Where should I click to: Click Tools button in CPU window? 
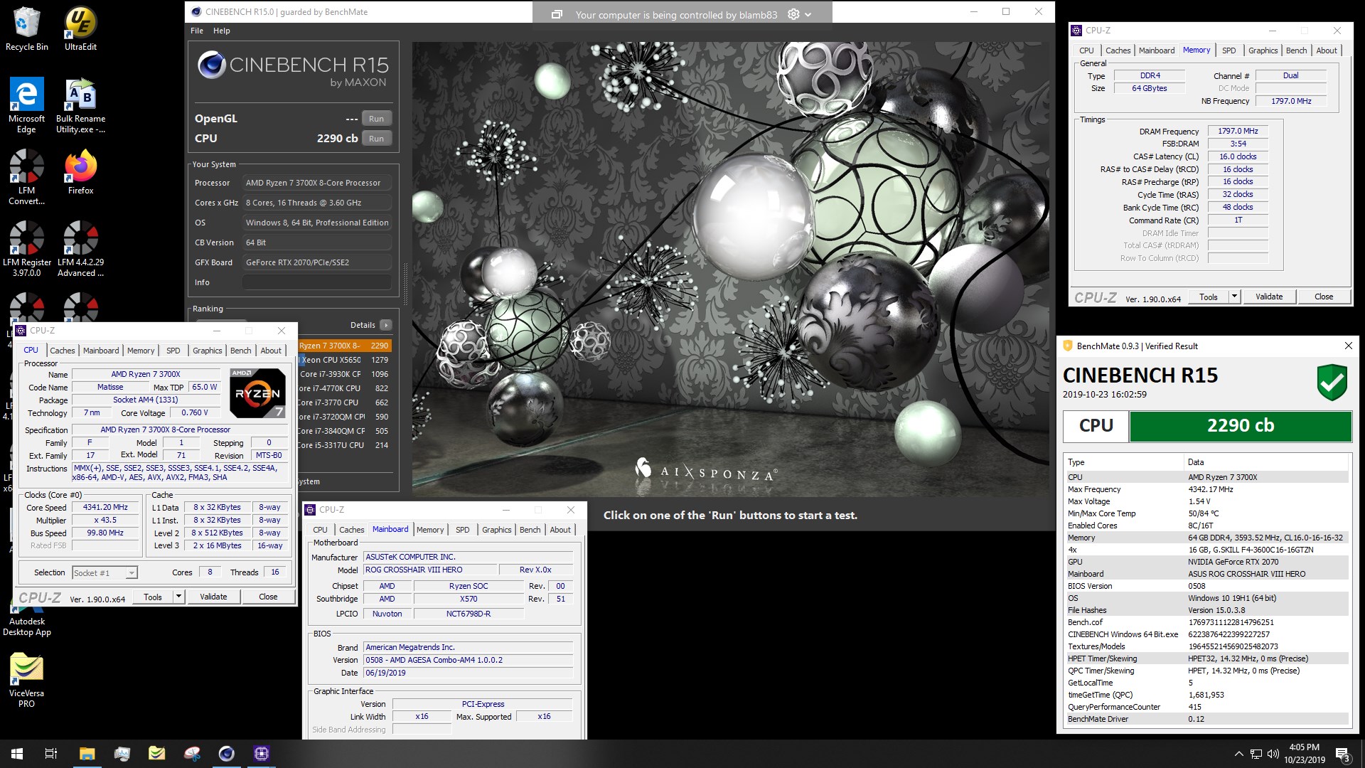click(x=153, y=597)
